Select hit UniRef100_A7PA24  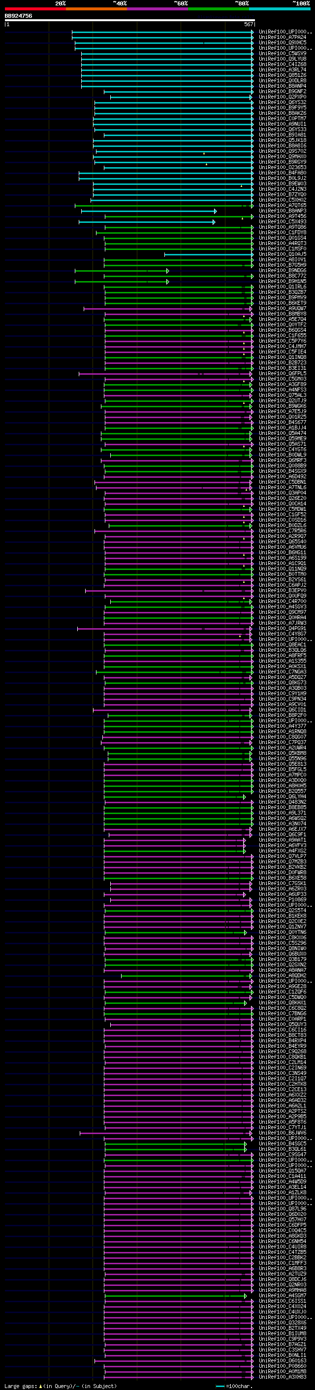point(283,37)
